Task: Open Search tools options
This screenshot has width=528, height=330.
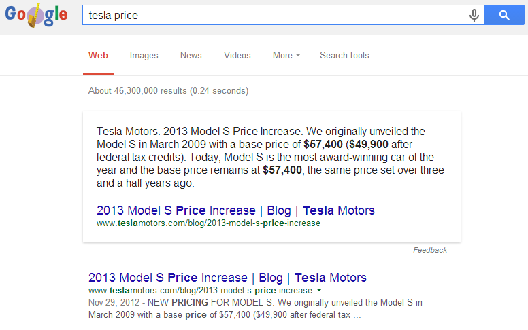Action: [344, 56]
